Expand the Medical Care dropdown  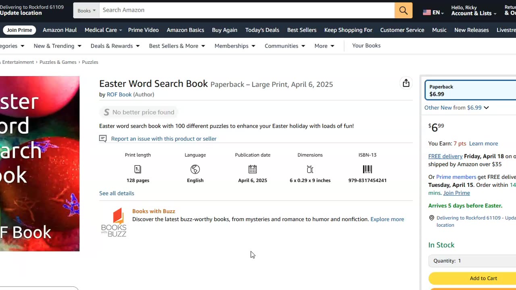click(x=104, y=30)
